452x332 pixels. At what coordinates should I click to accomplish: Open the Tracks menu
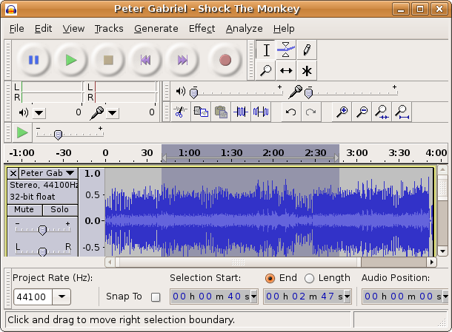109,29
